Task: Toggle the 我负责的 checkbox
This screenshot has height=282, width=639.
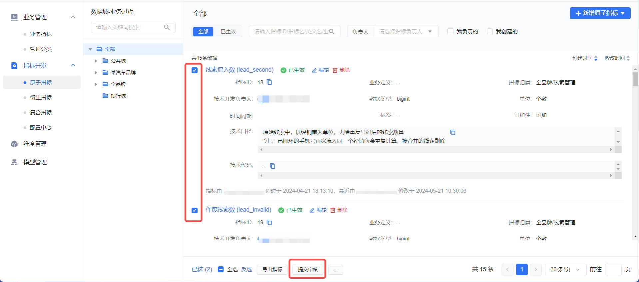Action: point(450,31)
